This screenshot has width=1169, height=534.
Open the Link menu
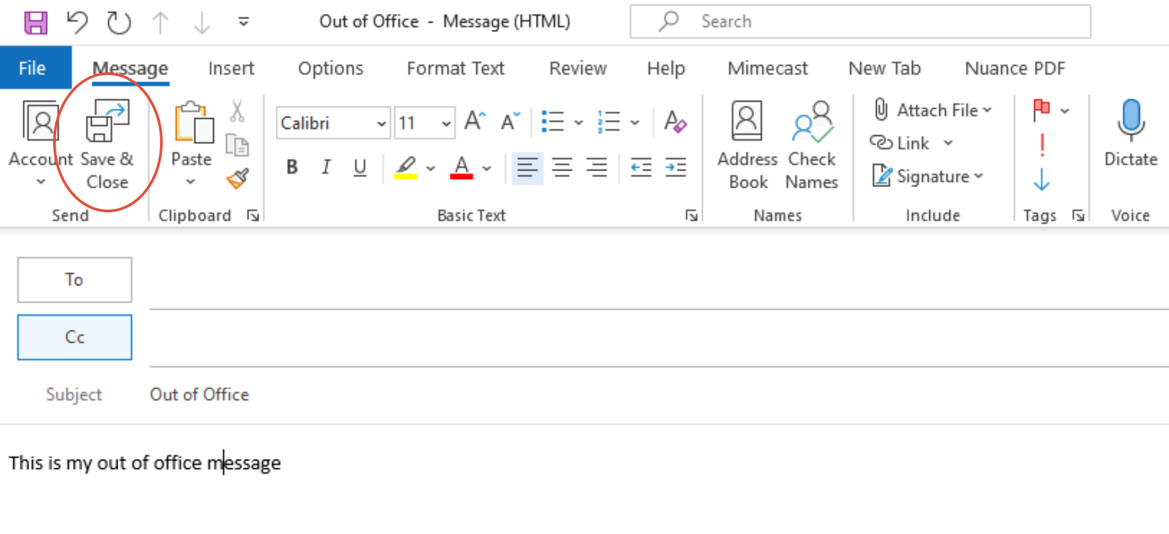pos(911,143)
